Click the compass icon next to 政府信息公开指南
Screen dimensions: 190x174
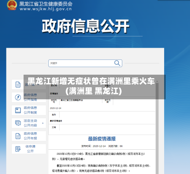[x=18, y=97]
